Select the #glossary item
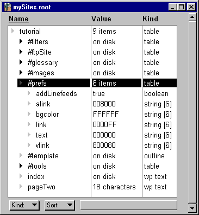The width and height of the screenshot is (199, 215). (42, 63)
